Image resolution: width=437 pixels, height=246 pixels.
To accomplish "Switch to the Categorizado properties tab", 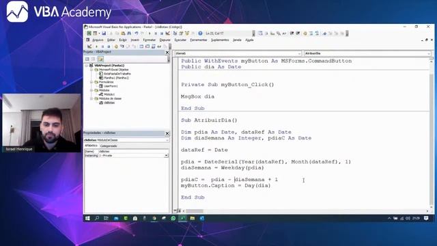I will click(109, 146).
